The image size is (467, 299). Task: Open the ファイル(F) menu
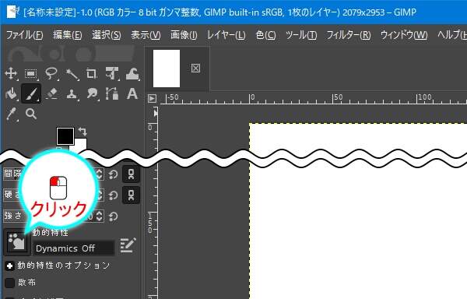click(25, 35)
